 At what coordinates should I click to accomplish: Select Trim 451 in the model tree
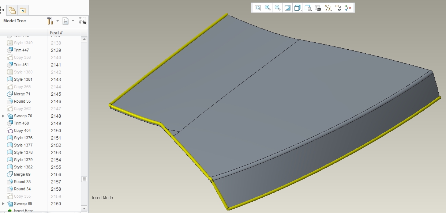pyautogui.click(x=21, y=65)
